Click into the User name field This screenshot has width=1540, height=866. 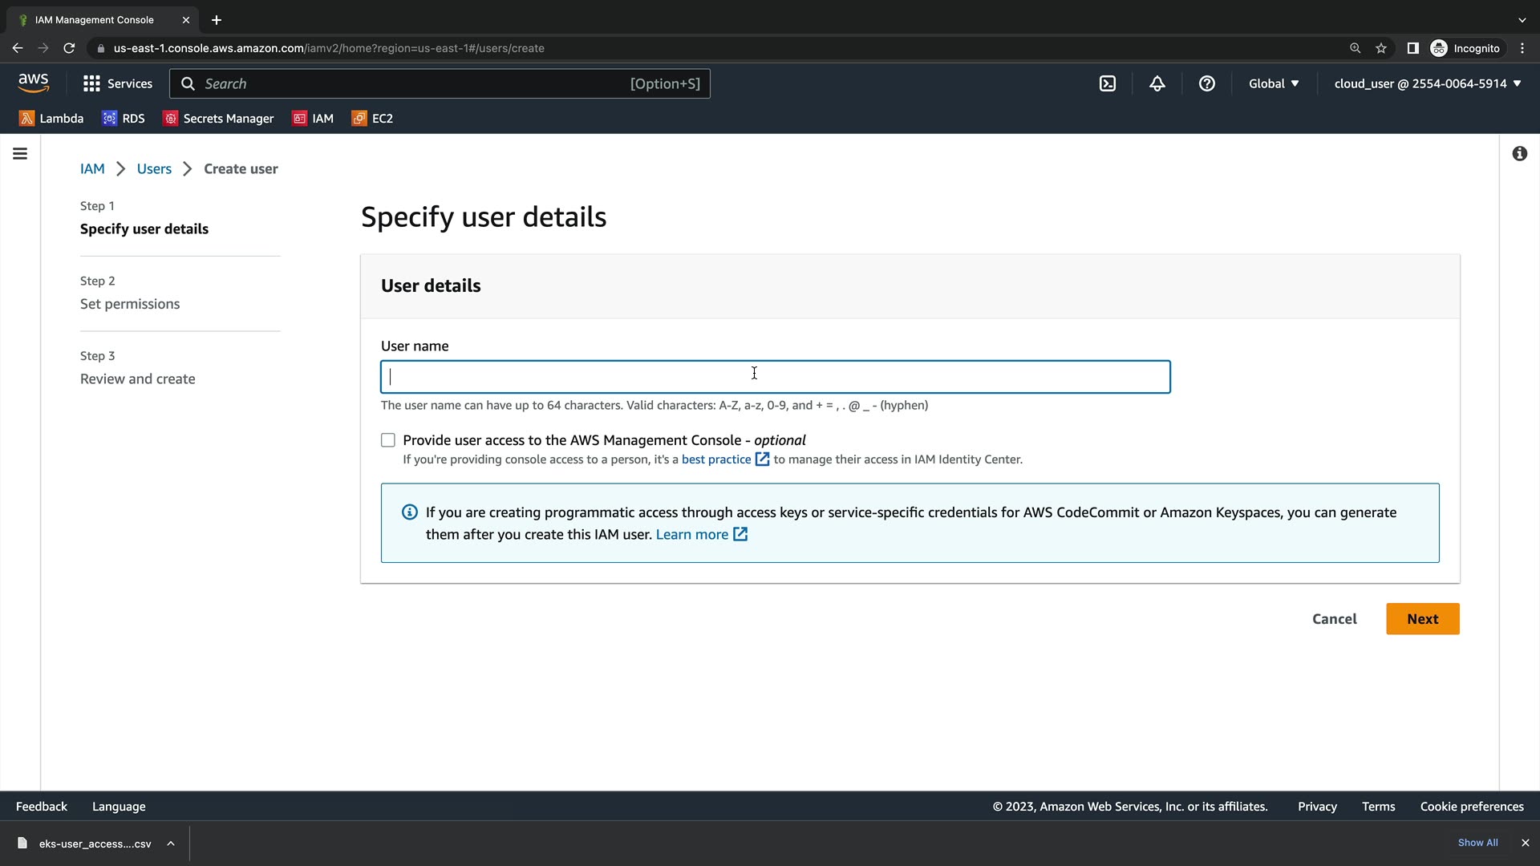(775, 377)
